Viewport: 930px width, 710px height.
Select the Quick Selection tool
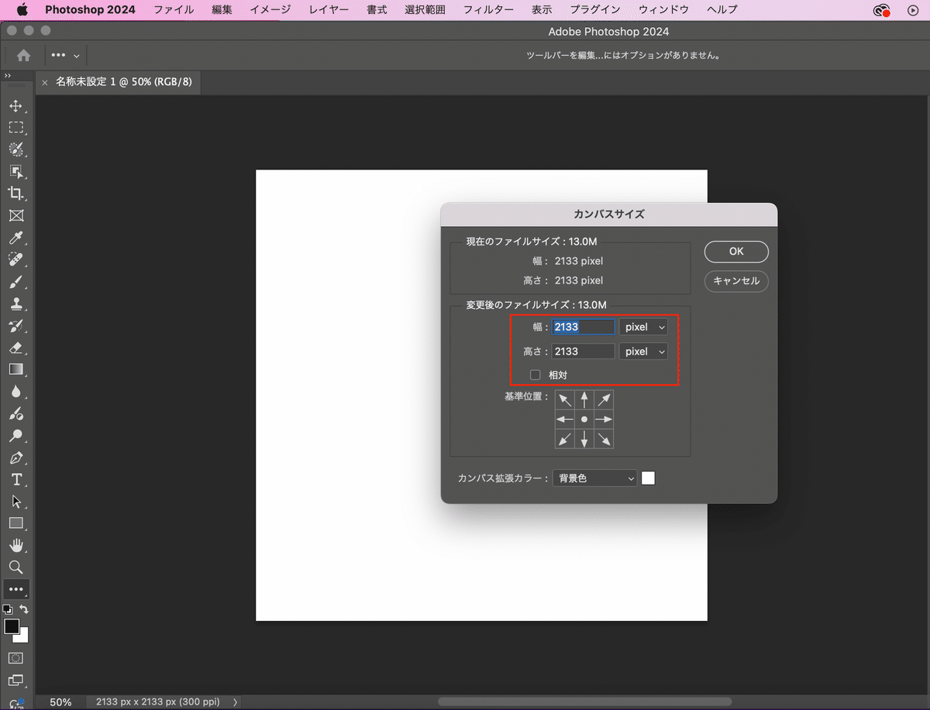coord(16,149)
